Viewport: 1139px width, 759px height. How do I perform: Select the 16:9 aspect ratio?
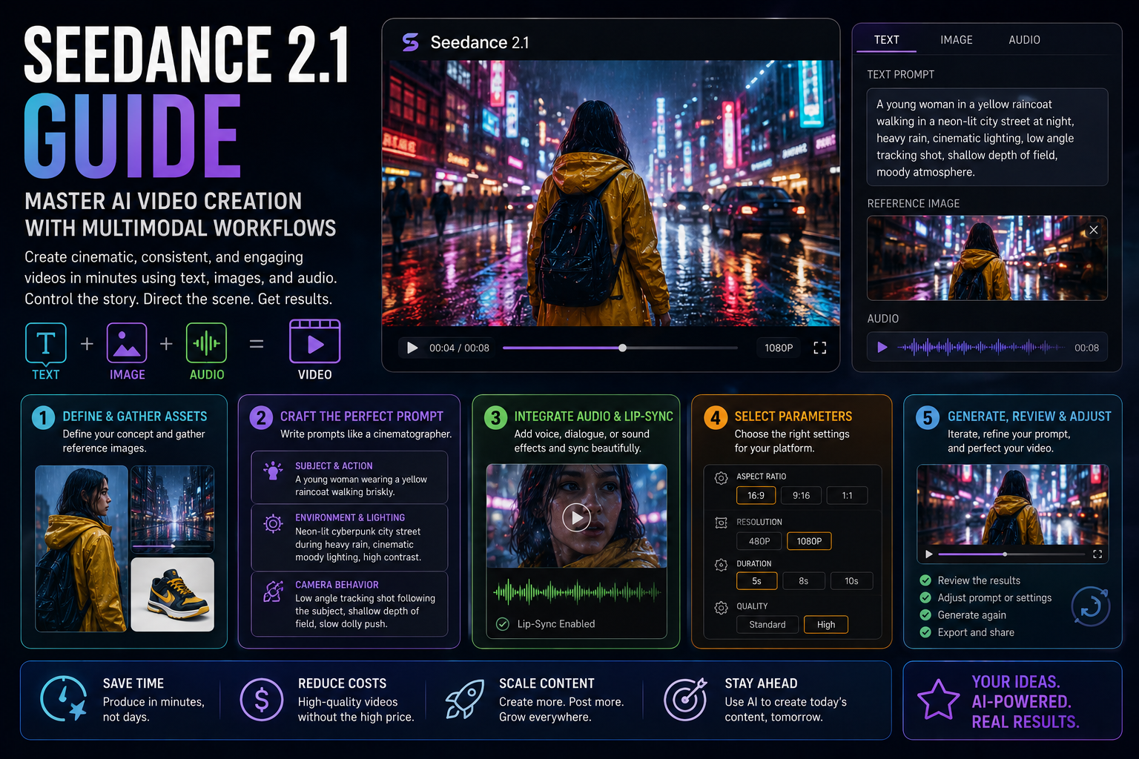tap(756, 495)
